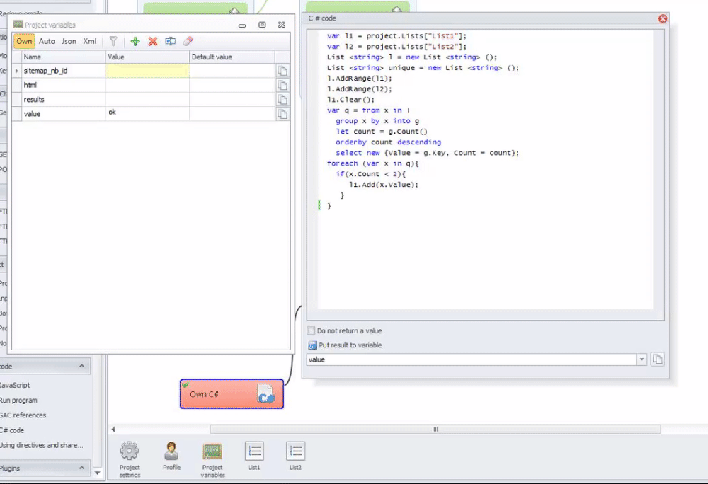Click the horizontal scrollbar left arrow
The width and height of the screenshot is (708, 484).
coord(113,430)
